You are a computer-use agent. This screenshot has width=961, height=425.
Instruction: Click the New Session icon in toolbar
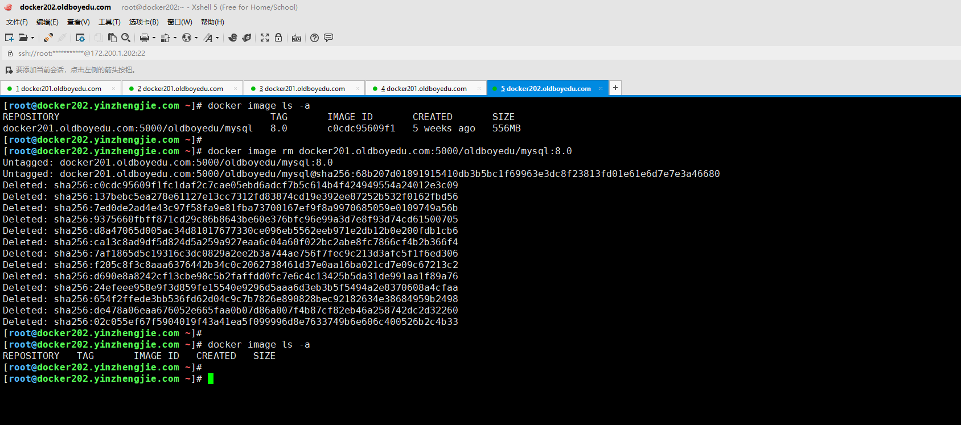tap(9, 38)
